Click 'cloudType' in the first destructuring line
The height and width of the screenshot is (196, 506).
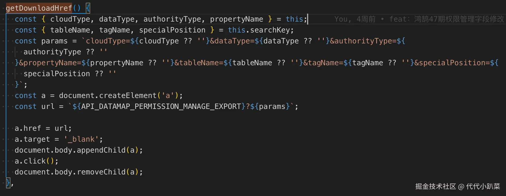70,19
